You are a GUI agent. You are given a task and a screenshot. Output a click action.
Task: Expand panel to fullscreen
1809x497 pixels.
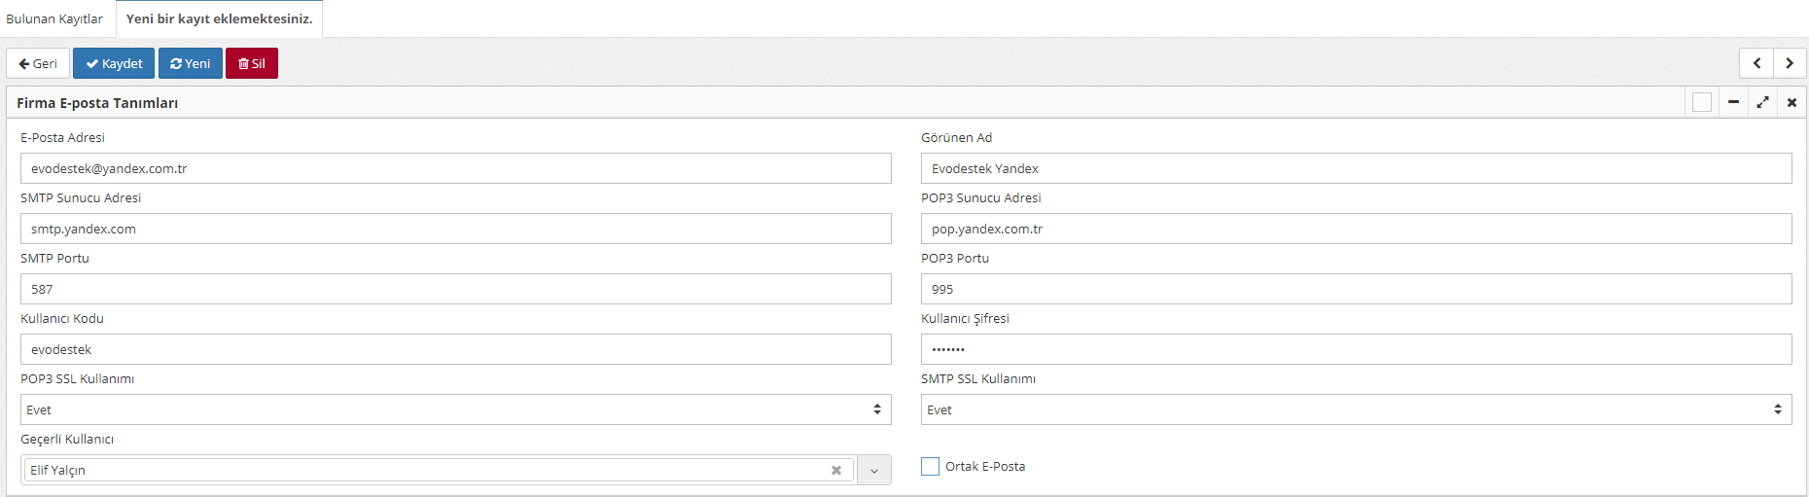coord(1762,102)
